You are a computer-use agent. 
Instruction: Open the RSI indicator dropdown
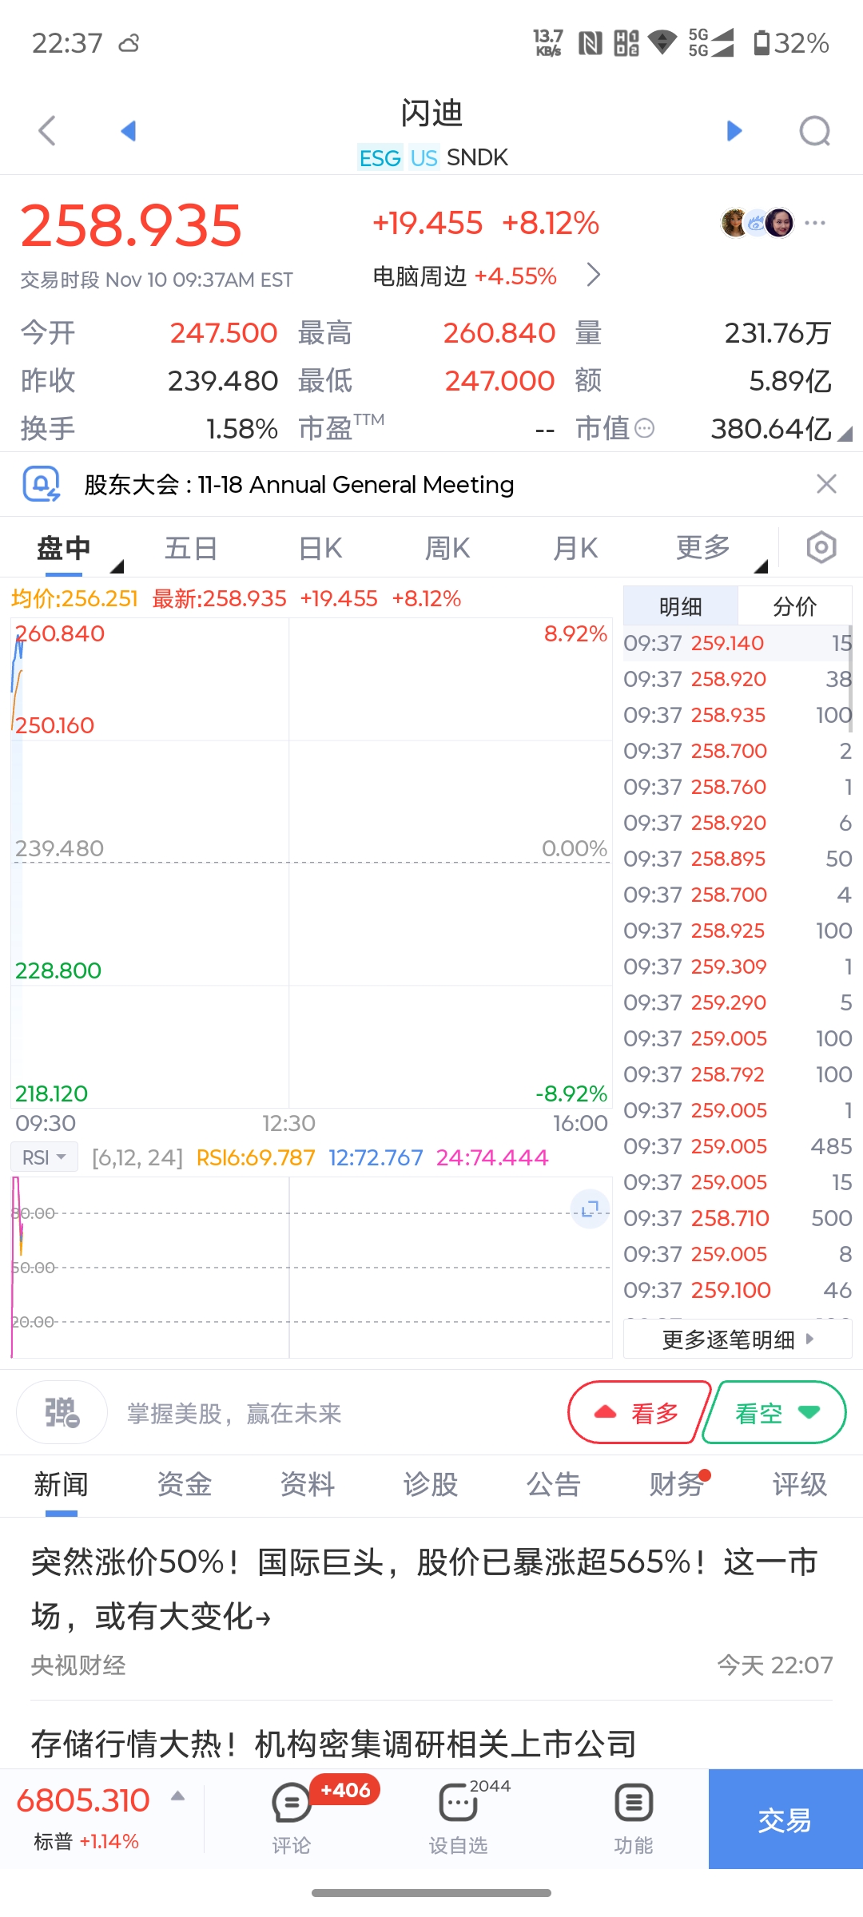44,1157
